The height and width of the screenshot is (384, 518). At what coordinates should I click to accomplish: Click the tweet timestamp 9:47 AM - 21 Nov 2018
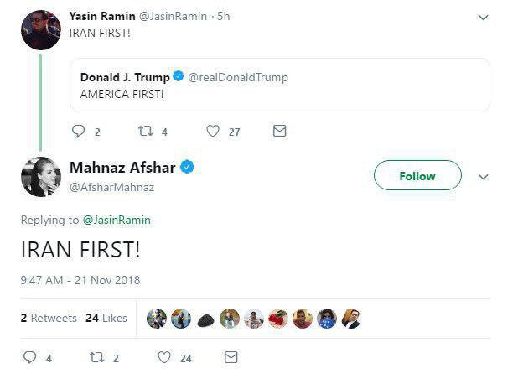click(80, 280)
